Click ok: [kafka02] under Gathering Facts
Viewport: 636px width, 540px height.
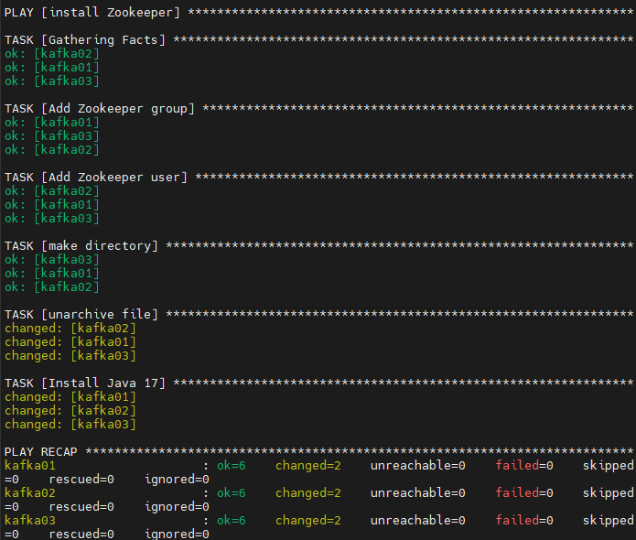click(x=52, y=54)
